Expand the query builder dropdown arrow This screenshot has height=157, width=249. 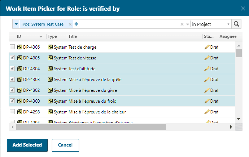(x=16, y=24)
